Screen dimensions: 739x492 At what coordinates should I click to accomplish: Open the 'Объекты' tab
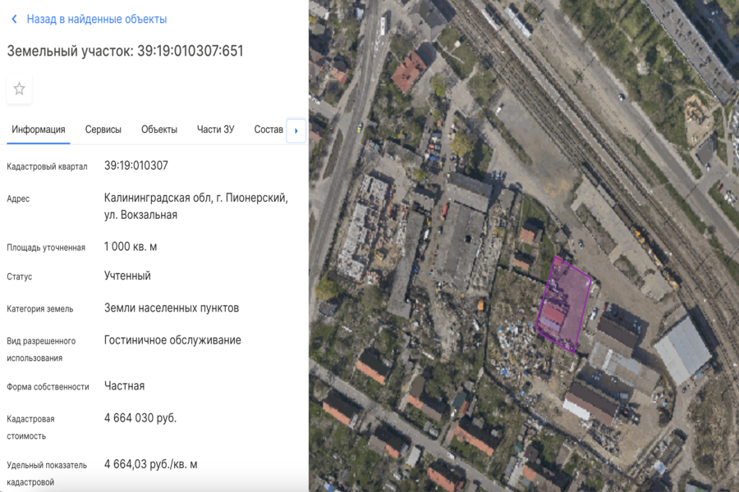click(x=162, y=129)
